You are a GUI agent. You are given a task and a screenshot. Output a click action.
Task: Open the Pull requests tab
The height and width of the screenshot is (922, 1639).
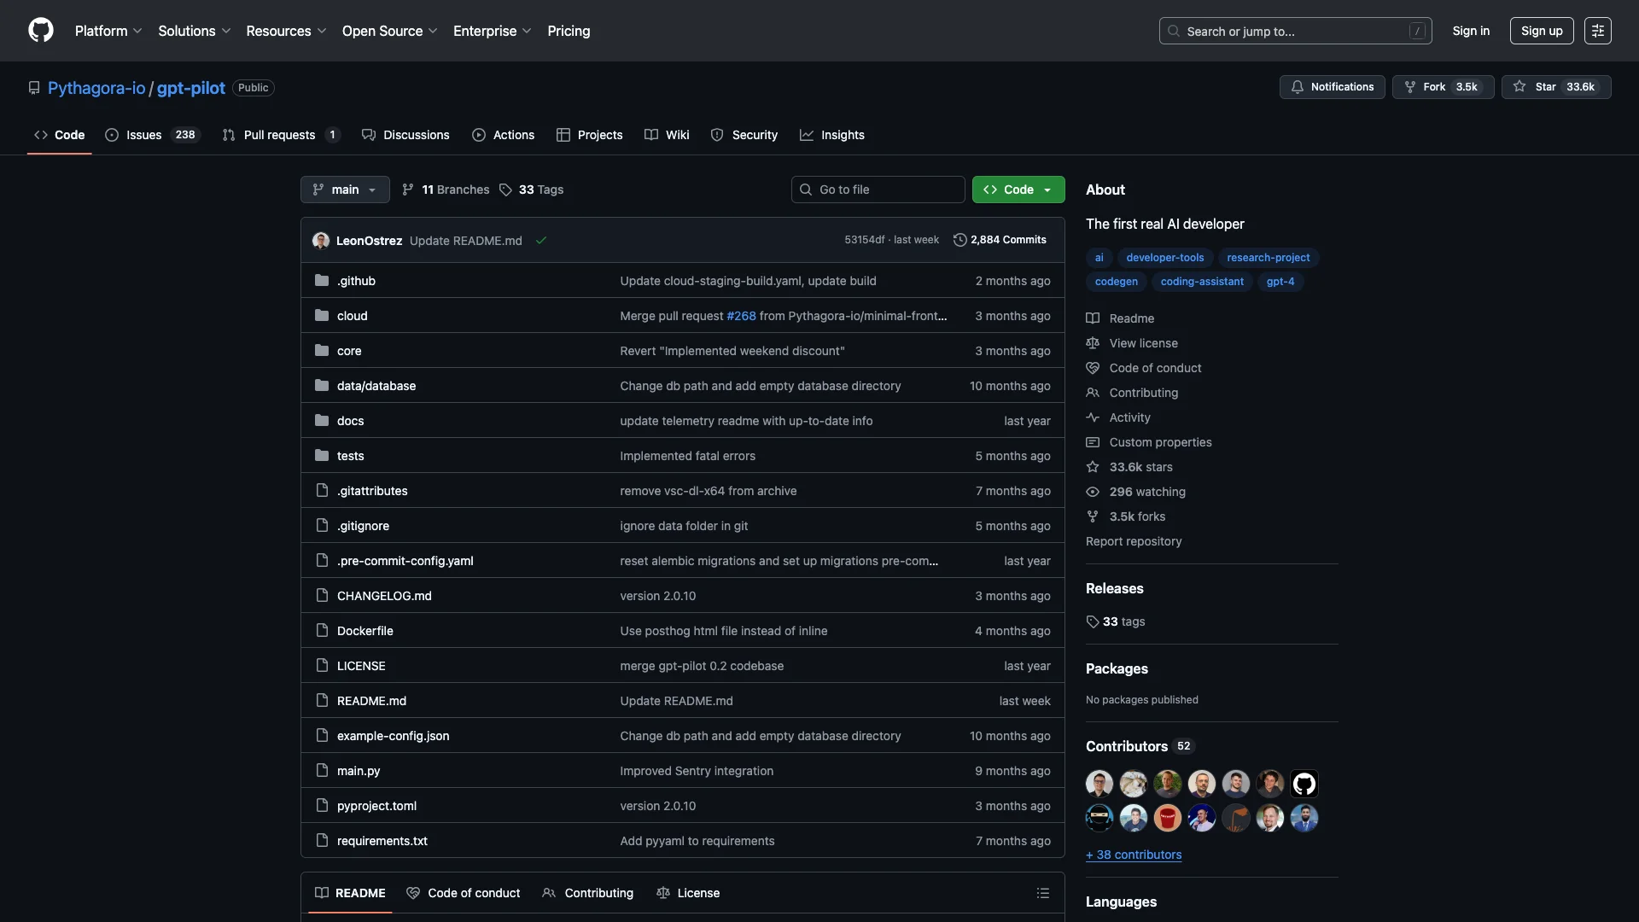(279, 135)
